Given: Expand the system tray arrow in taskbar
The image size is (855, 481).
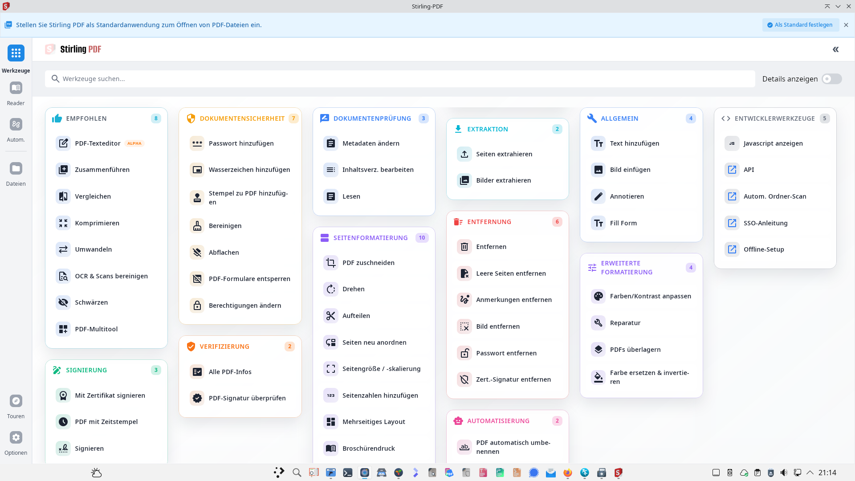Looking at the screenshot, I should (x=810, y=473).
